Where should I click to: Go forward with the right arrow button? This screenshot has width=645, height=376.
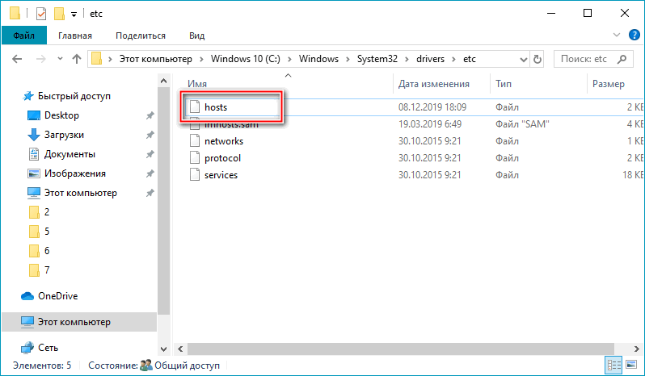pos(40,59)
